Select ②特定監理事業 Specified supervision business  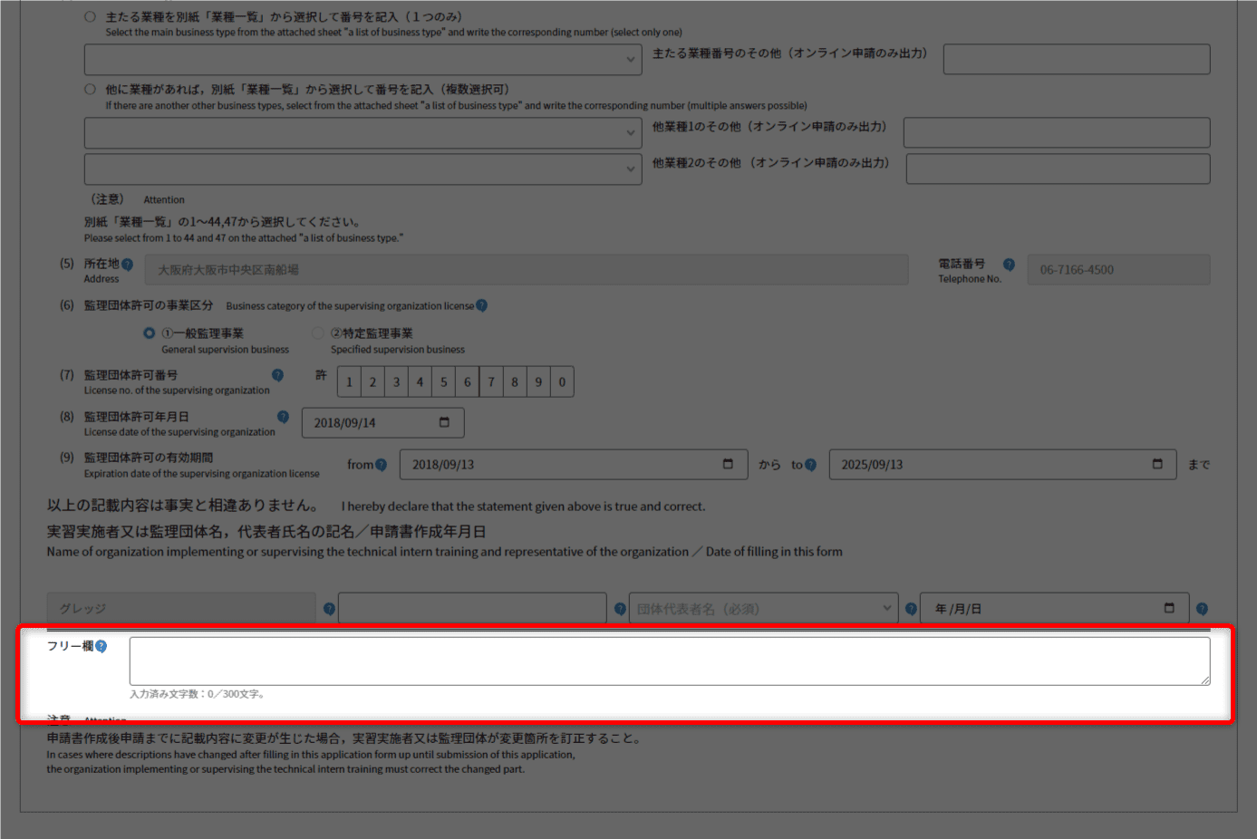pyautogui.click(x=318, y=333)
